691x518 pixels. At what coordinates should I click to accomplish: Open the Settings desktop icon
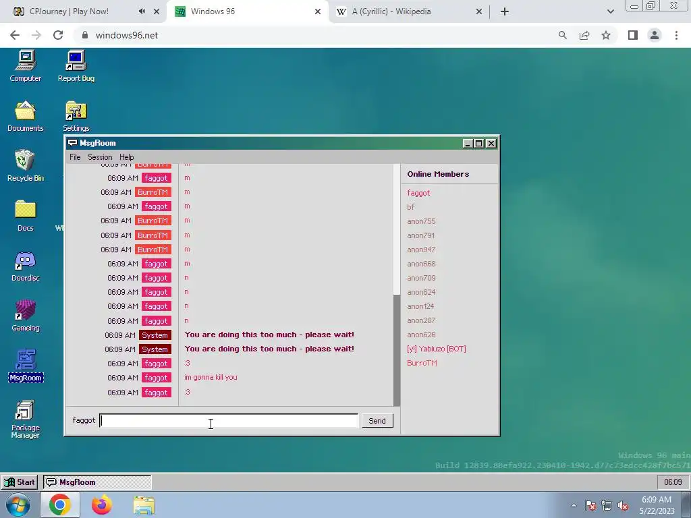click(76, 116)
